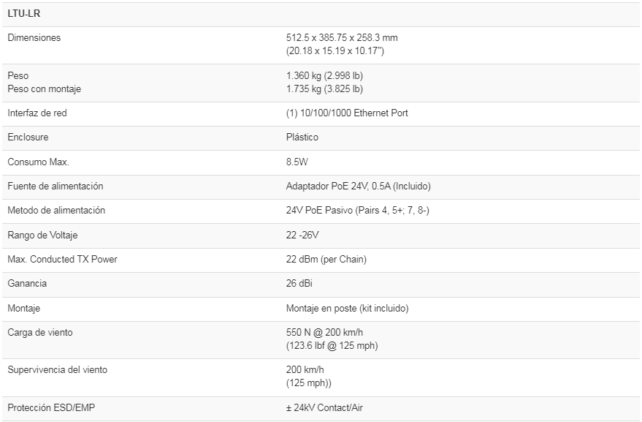Click the Peso con montaje label
642x422 pixels.
tap(44, 88)
